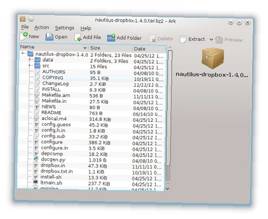Image resolution: width=268 pixels, height=219 pixels.
Task: Click the ltmain.sh shell script icon
Action: point(35,182)
